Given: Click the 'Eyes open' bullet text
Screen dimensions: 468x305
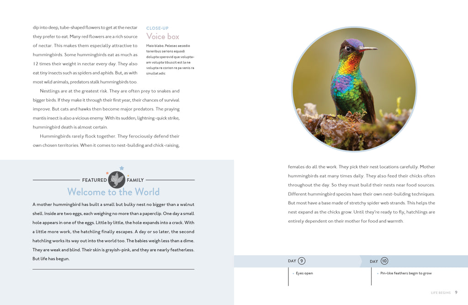Looking at the screenshot, I should point(304,273).
